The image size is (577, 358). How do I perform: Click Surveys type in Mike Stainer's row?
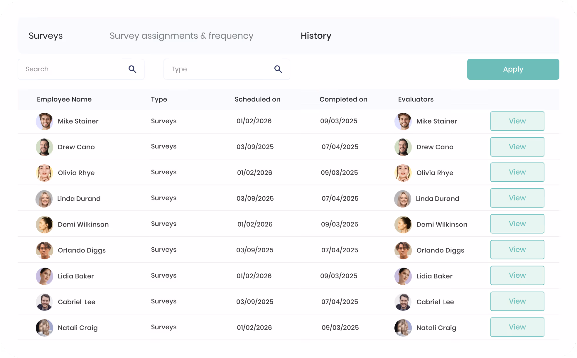164,121
